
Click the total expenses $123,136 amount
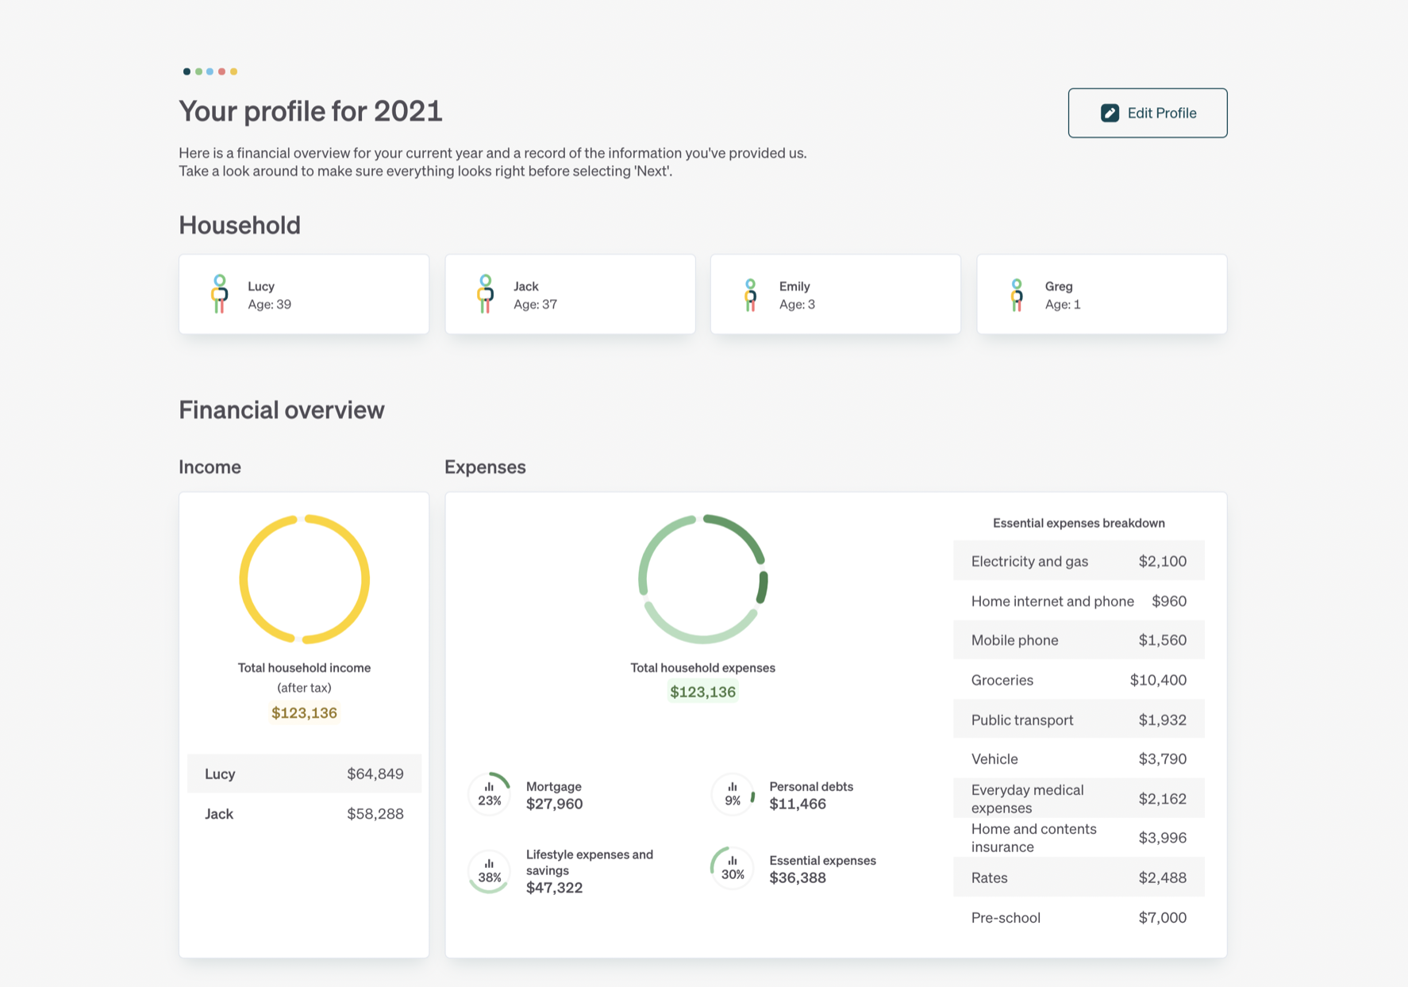(x=702, y=692)
